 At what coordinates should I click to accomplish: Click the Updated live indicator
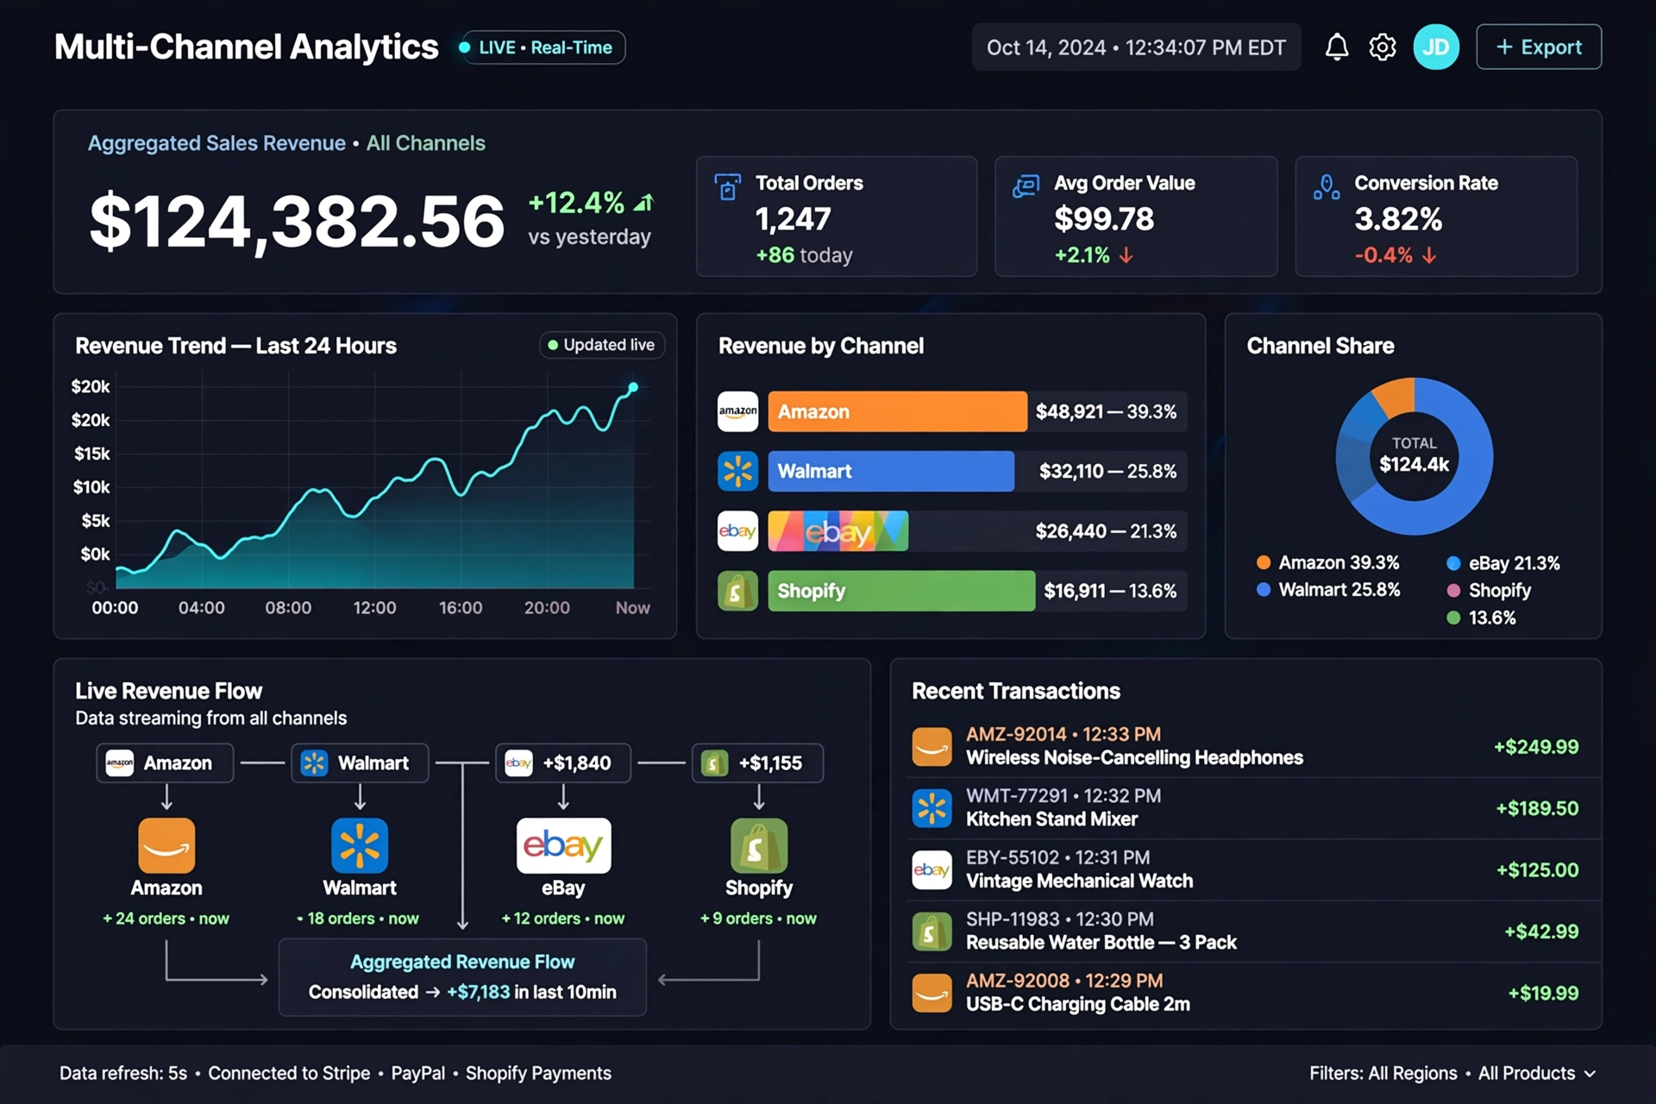601,345
